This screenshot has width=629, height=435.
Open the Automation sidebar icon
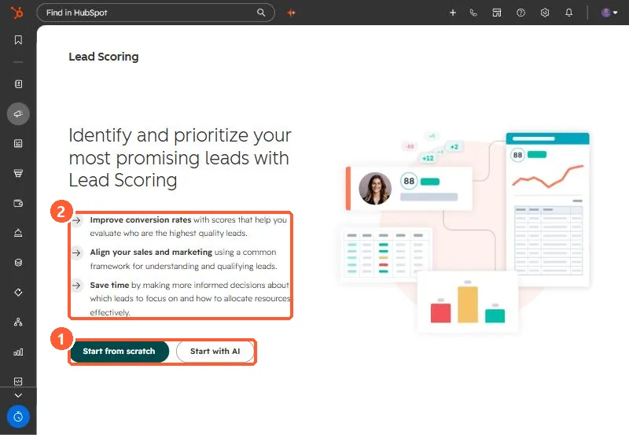tap(18, 292)
